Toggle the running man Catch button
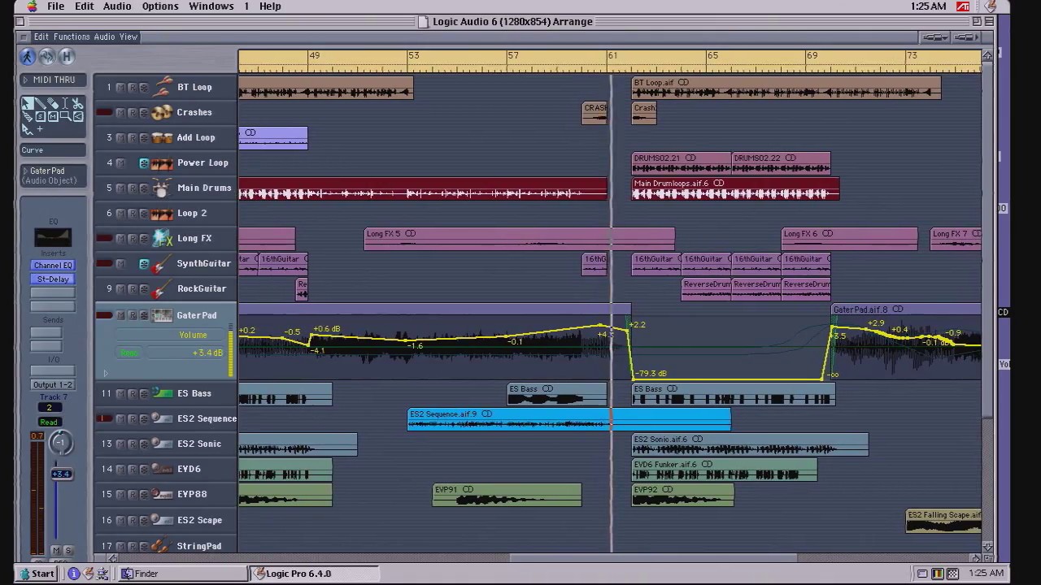The image size is (1041, 585). click(28, 56)
